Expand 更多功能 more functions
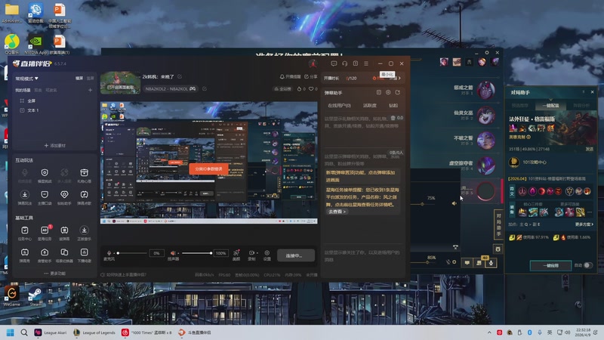 pos(54,274)
